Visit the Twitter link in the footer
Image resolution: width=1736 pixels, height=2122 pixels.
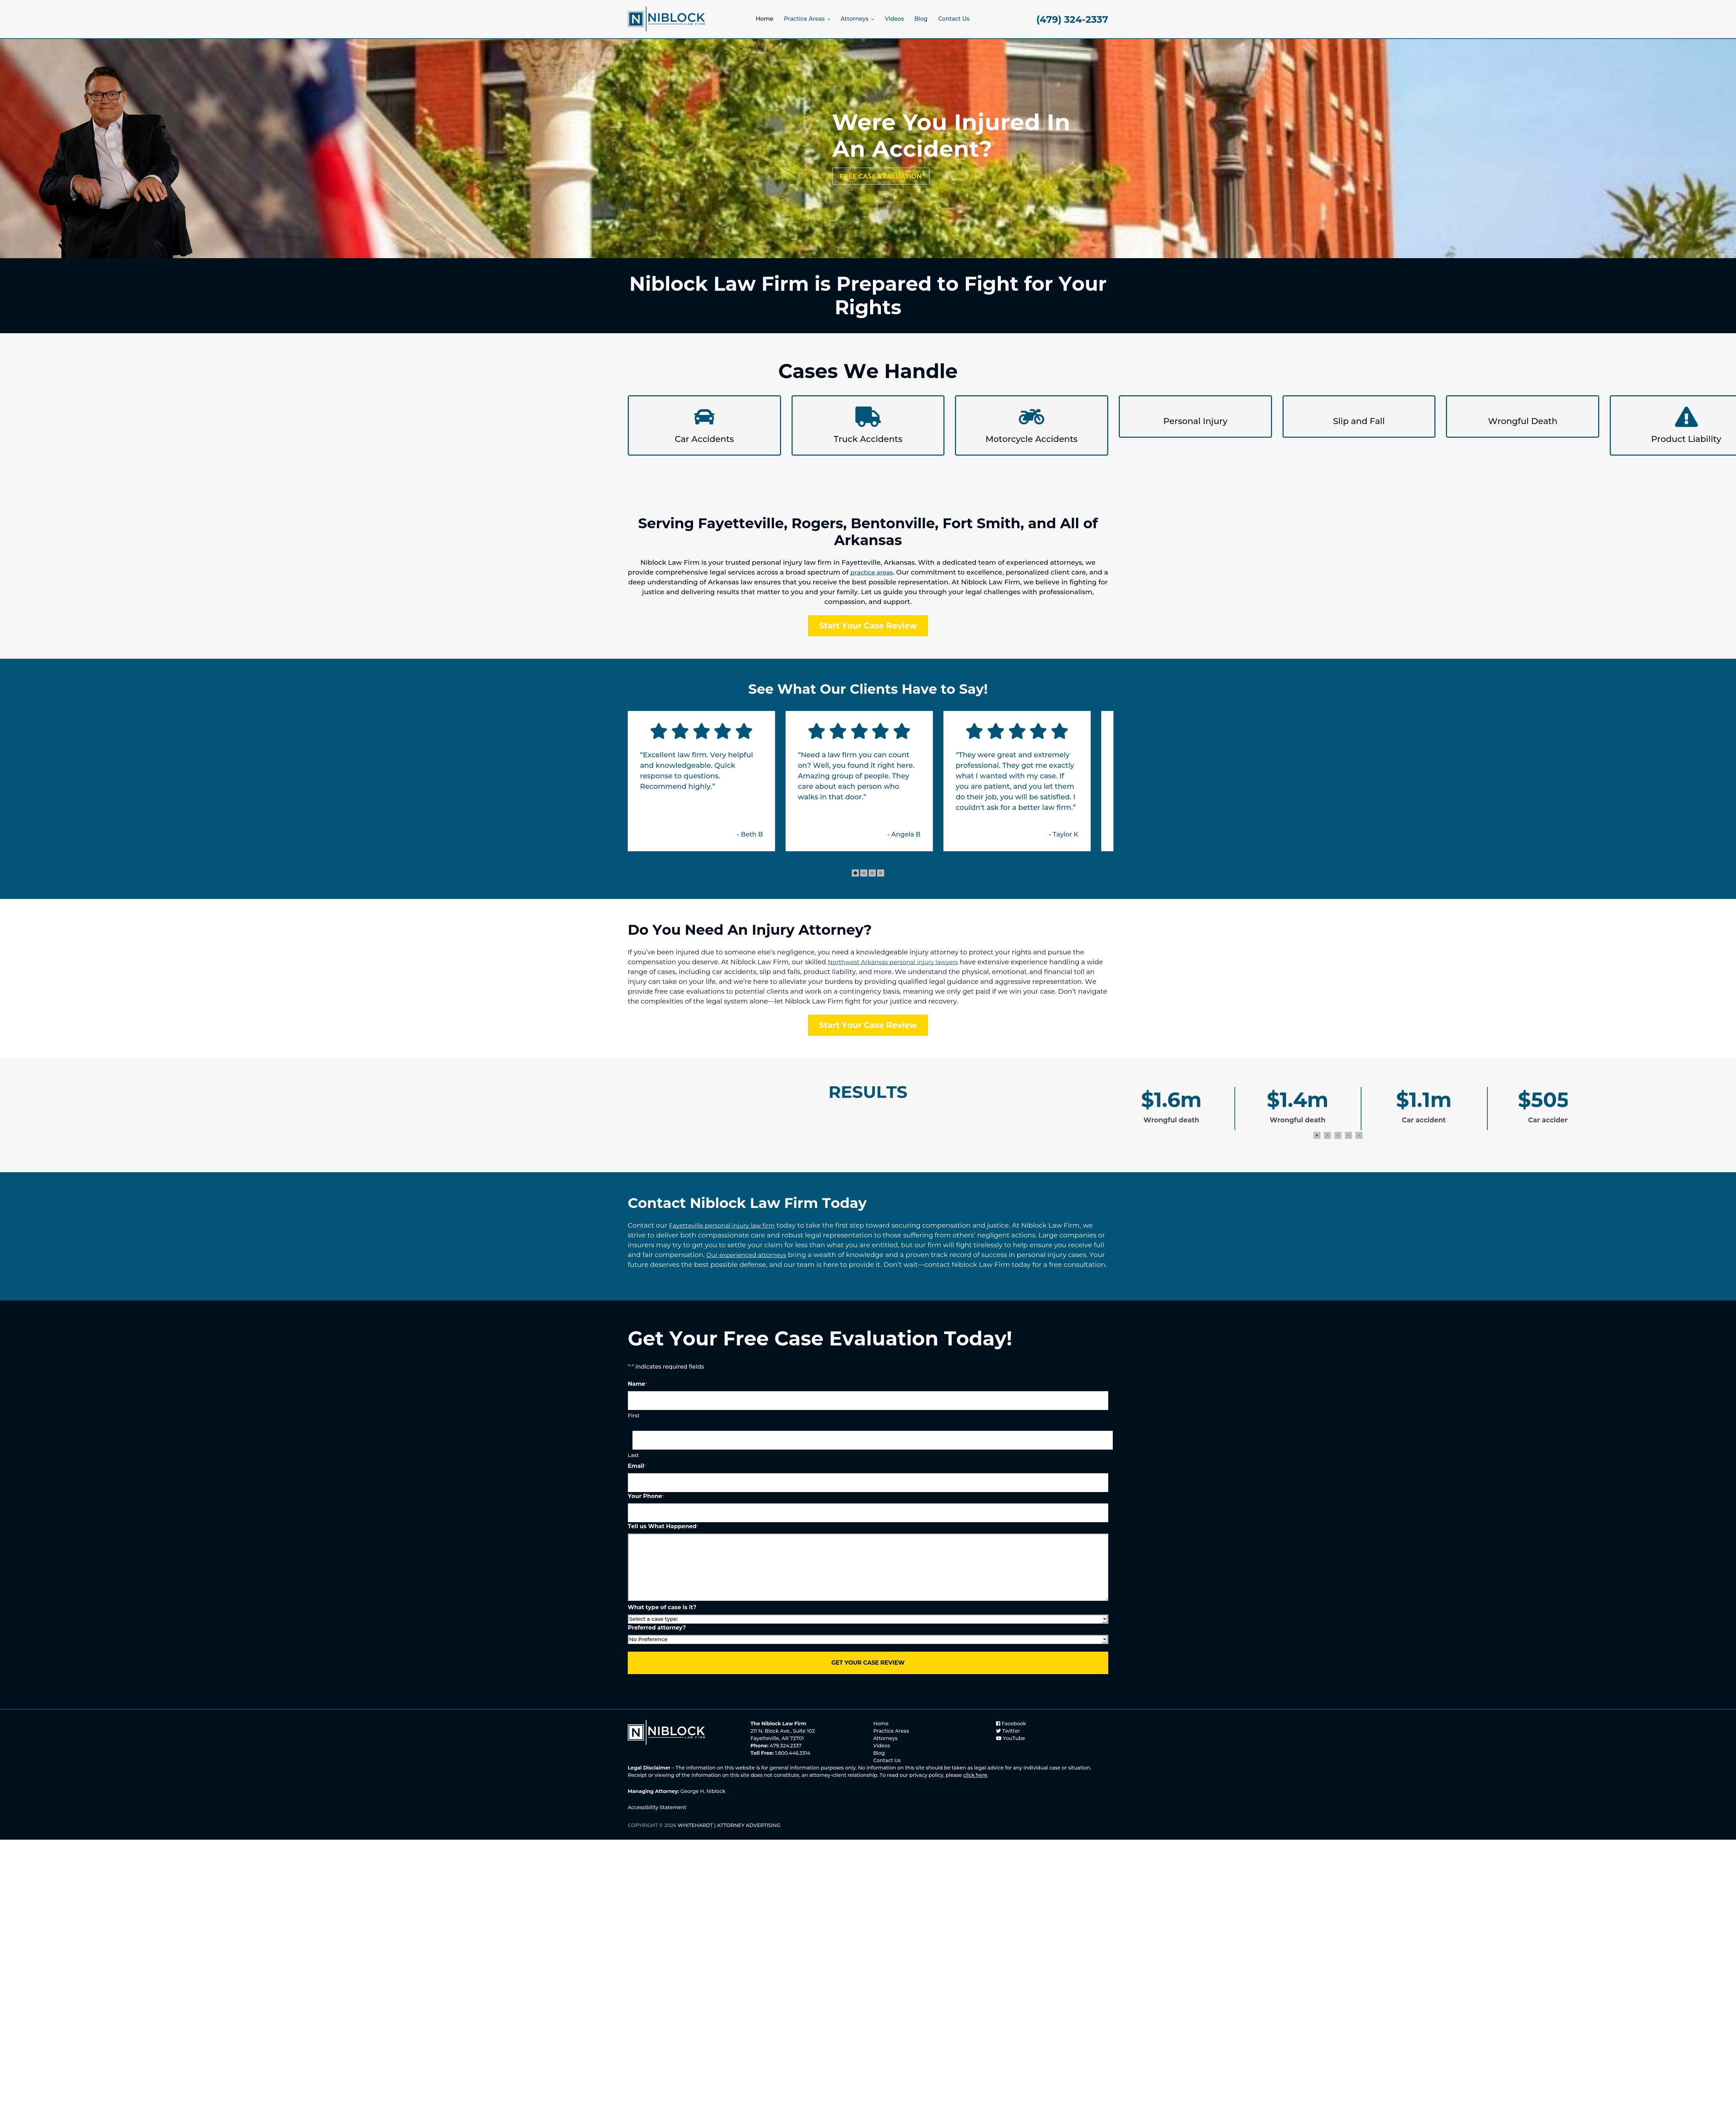pos(1008,1731)
